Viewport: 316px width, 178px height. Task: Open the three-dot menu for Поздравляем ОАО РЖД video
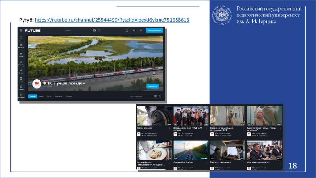click(206, 129)
